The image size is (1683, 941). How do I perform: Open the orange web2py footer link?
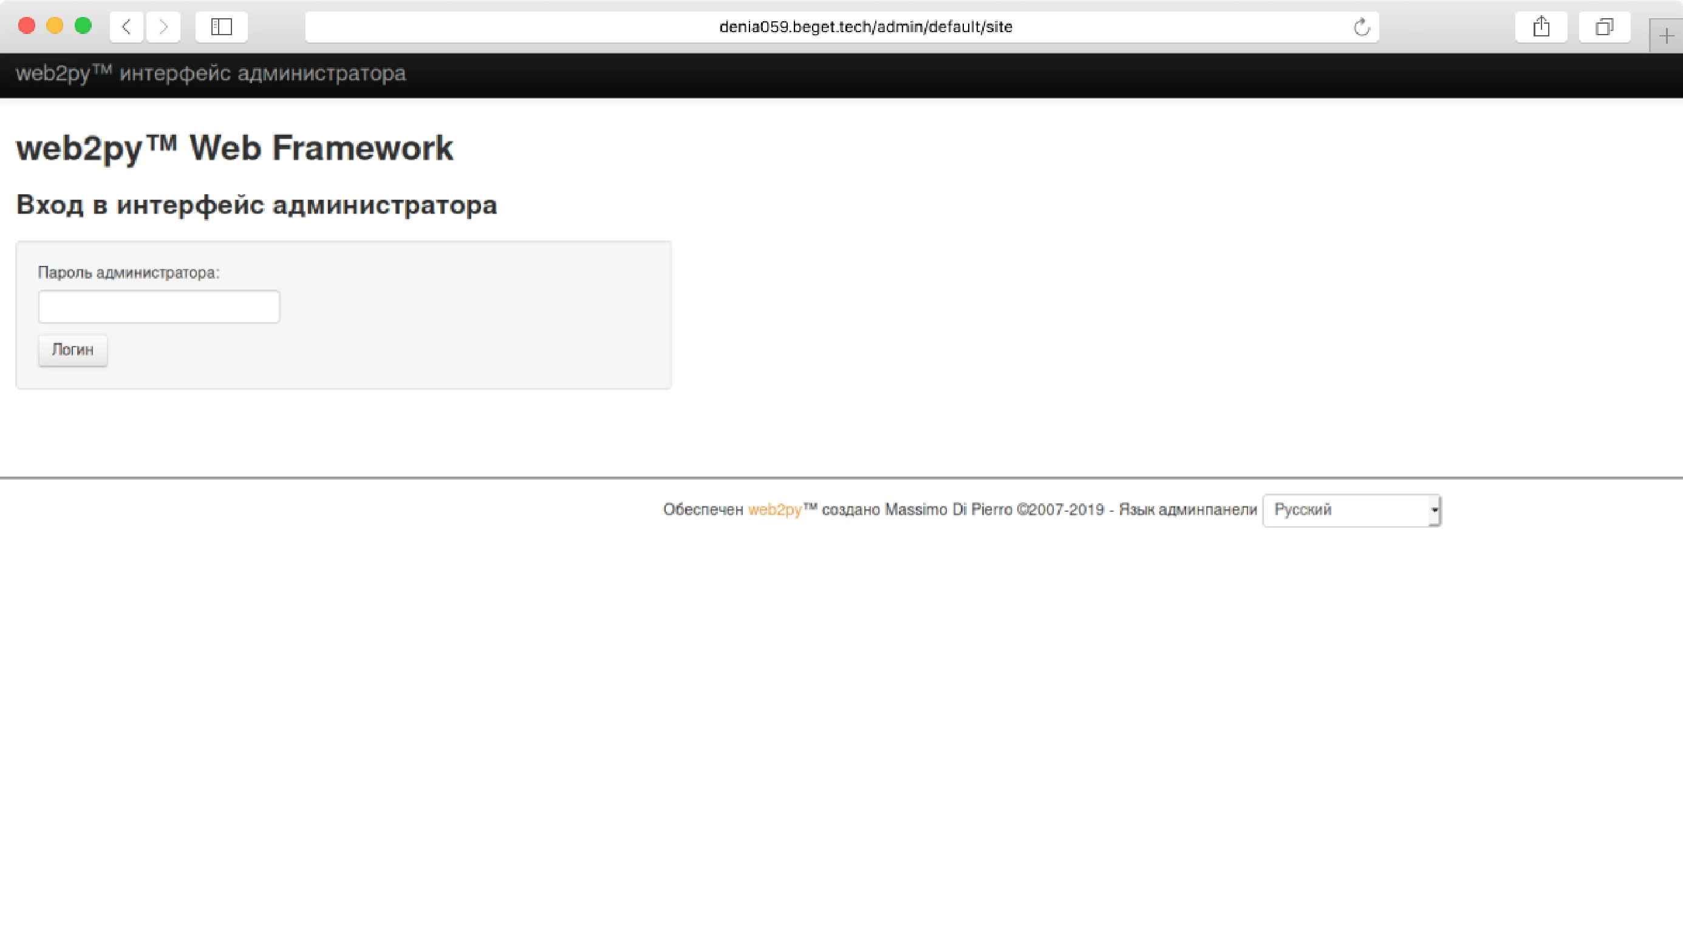point(774,510)
